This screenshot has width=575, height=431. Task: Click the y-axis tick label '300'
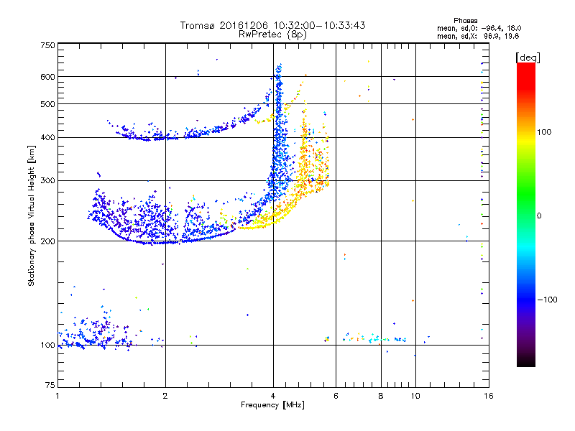tap(48, 180)
